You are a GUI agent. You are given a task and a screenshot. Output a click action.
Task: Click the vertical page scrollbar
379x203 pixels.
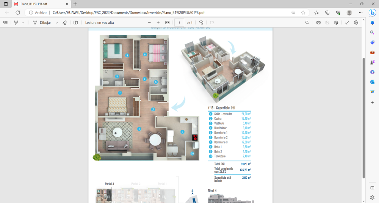coord(363,118)
